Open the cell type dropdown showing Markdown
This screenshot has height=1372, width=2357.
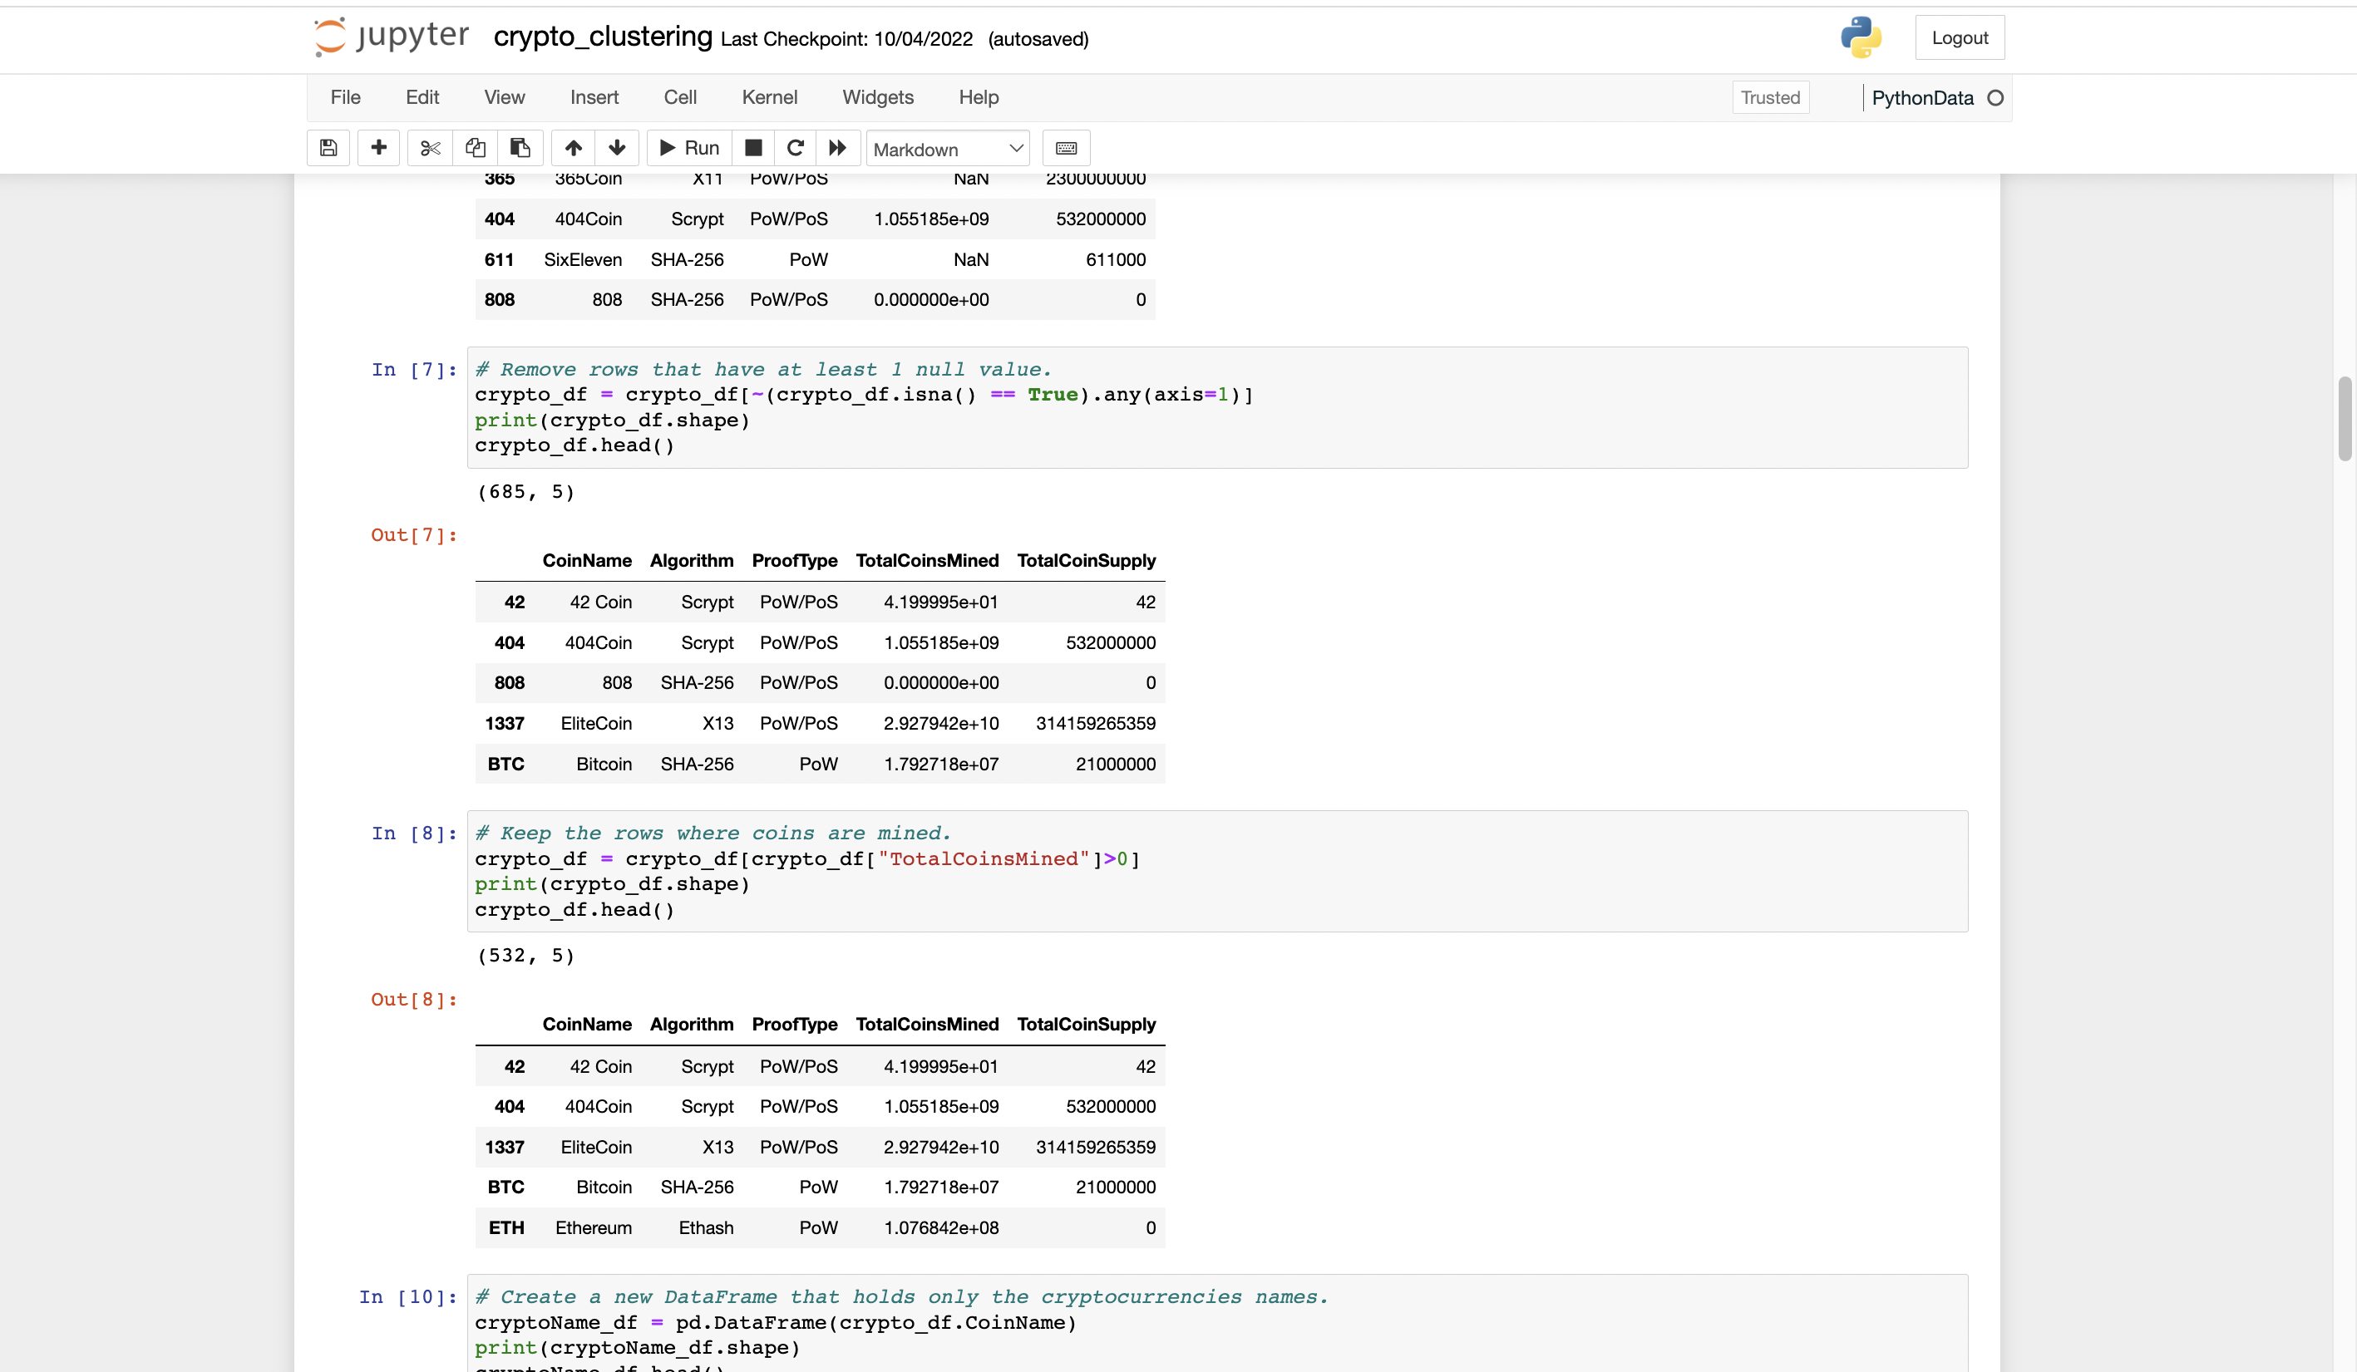pos(946,148)
